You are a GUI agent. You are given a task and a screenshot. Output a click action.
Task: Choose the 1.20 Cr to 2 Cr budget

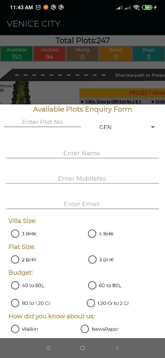click(108, 303)
